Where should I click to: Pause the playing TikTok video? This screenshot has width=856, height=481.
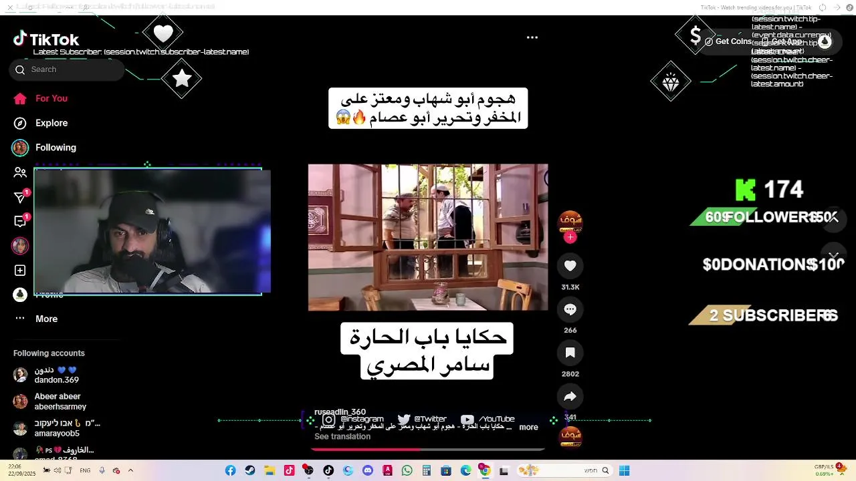pos(428,237)
